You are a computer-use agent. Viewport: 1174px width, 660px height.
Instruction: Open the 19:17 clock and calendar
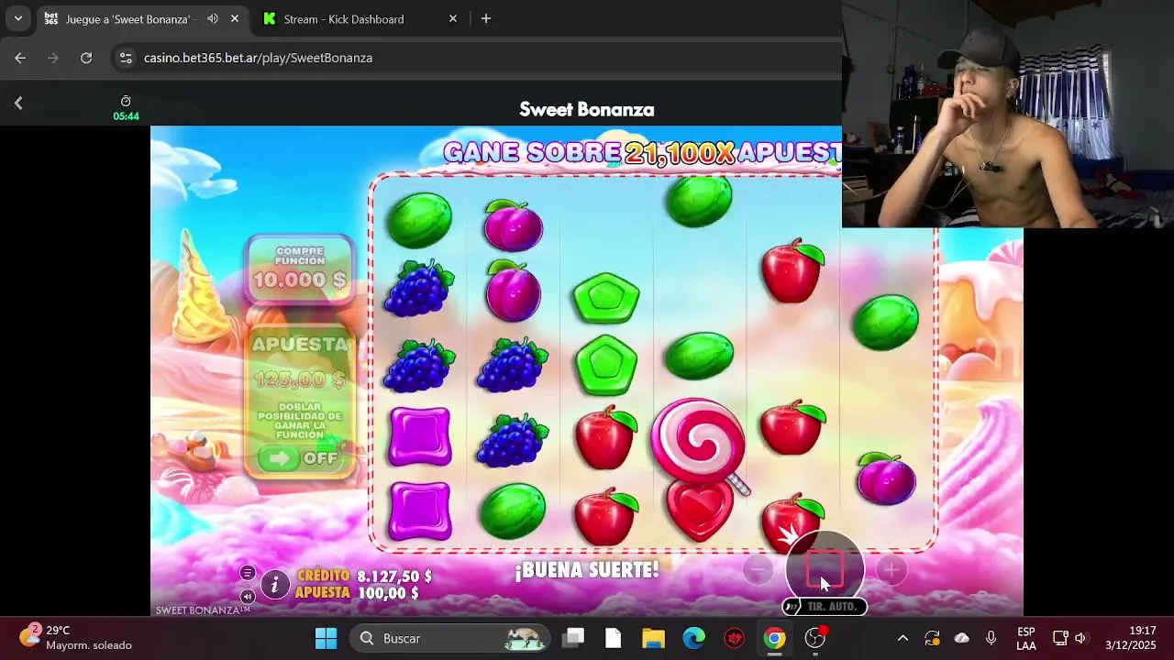coord(1130,638)
